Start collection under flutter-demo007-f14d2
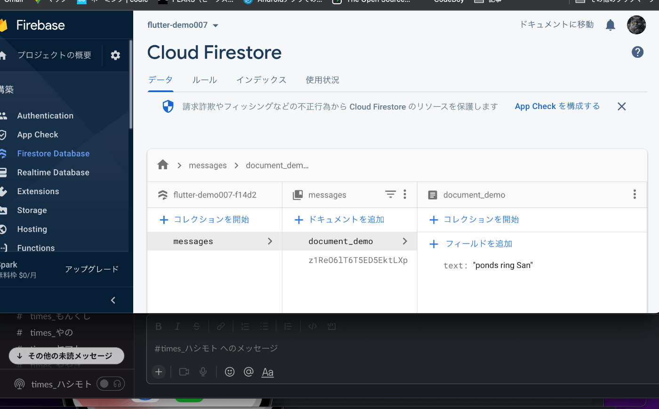 coord(204,220)
